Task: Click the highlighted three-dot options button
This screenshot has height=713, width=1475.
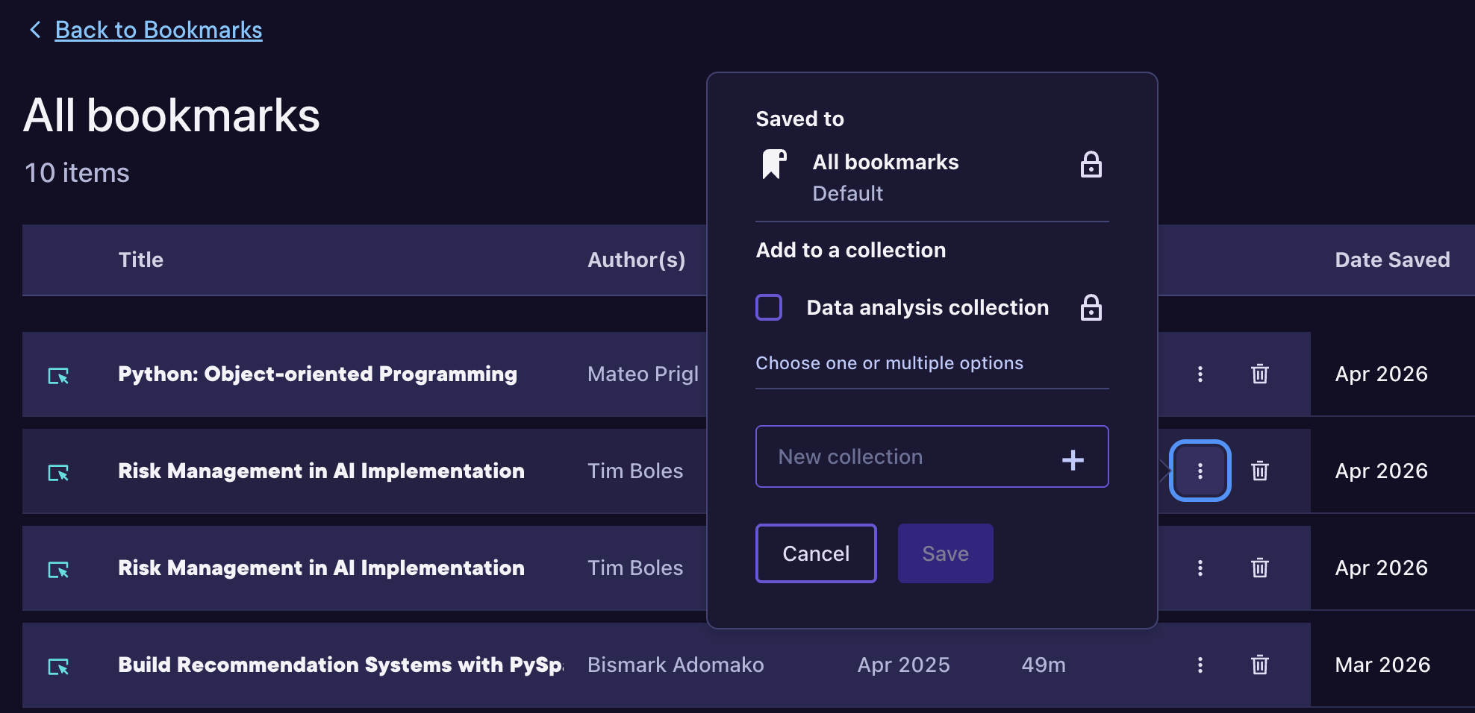Action: pos(1200,471)
